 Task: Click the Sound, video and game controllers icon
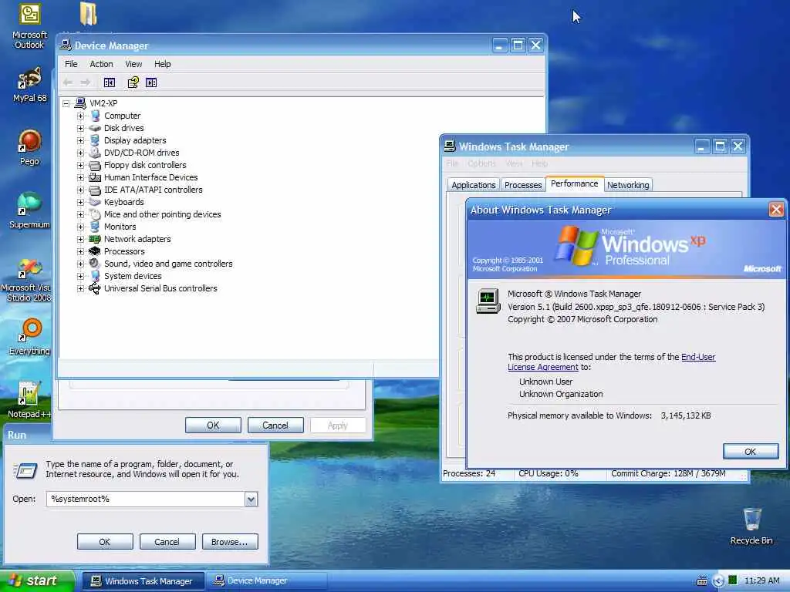click(x=95, y=264)
